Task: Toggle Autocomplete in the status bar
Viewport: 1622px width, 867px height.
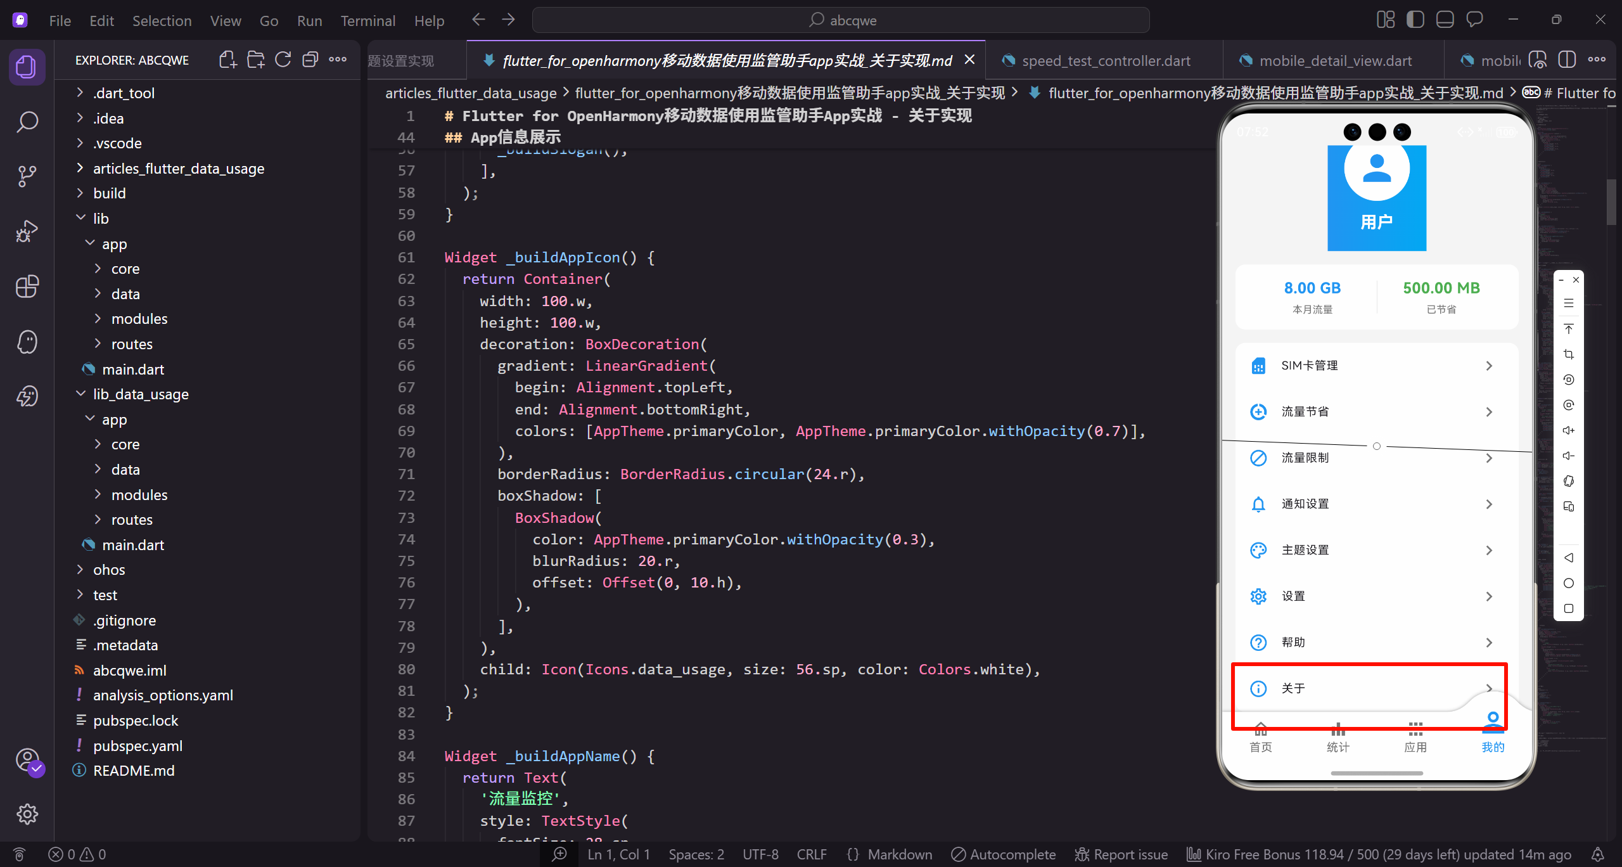Action: 1004,854
